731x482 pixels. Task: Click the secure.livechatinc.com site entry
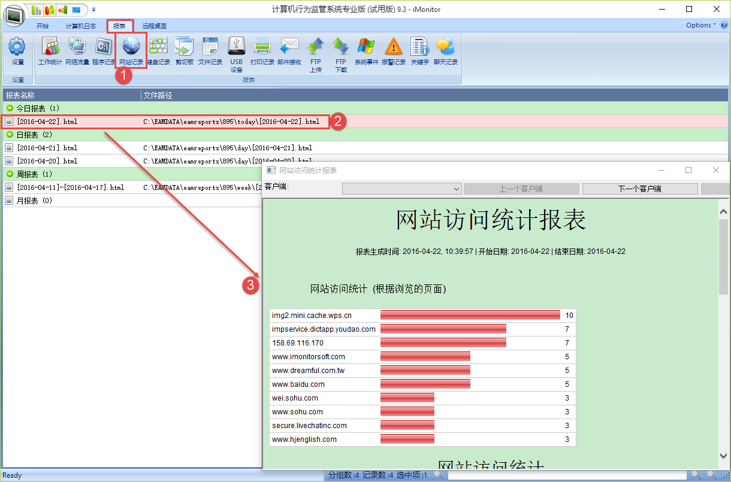tap(309, 426)
